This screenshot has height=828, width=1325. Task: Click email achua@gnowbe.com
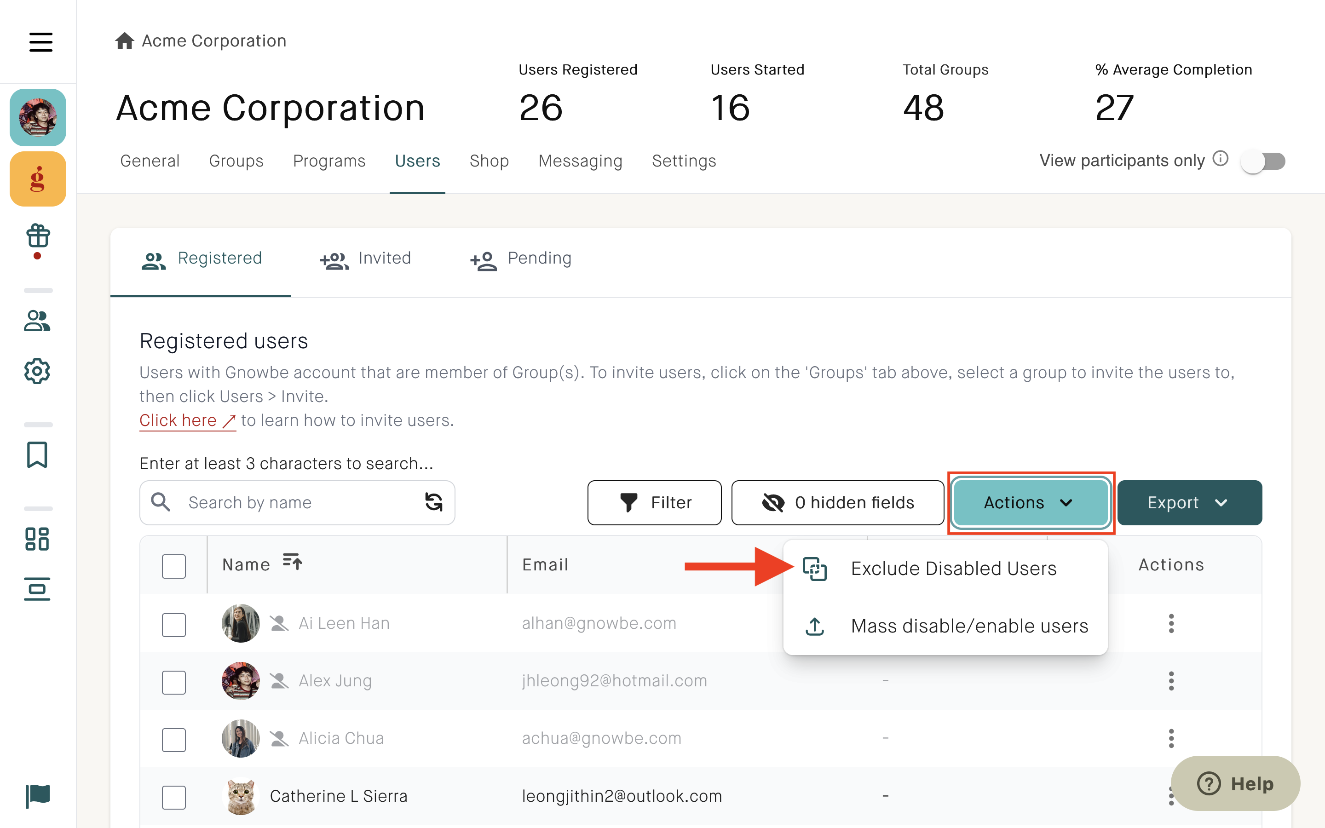601,738
